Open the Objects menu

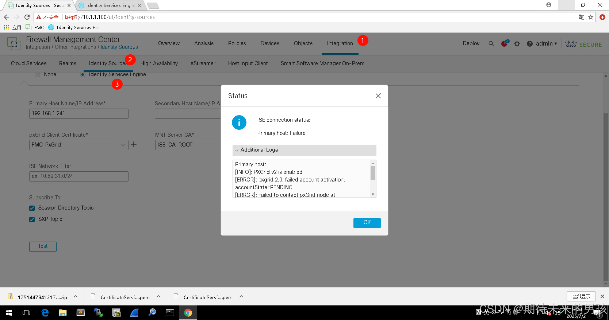(x=303, y=43)
